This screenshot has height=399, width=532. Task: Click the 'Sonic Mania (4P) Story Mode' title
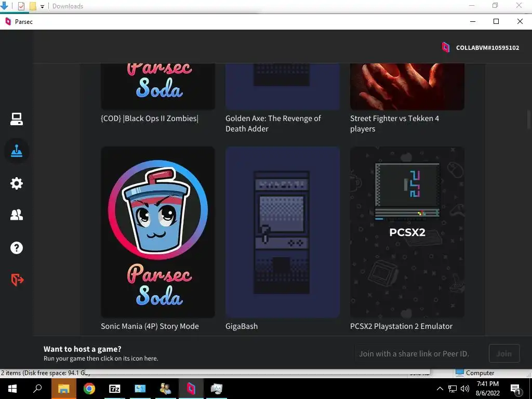(150, 326)
